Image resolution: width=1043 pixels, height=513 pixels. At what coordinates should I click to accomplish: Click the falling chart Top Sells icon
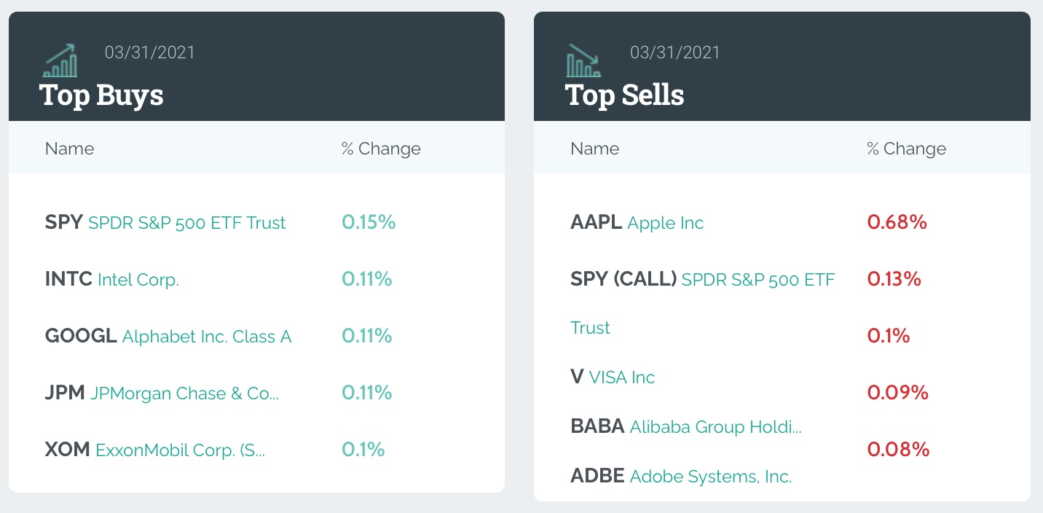point(583,61)
